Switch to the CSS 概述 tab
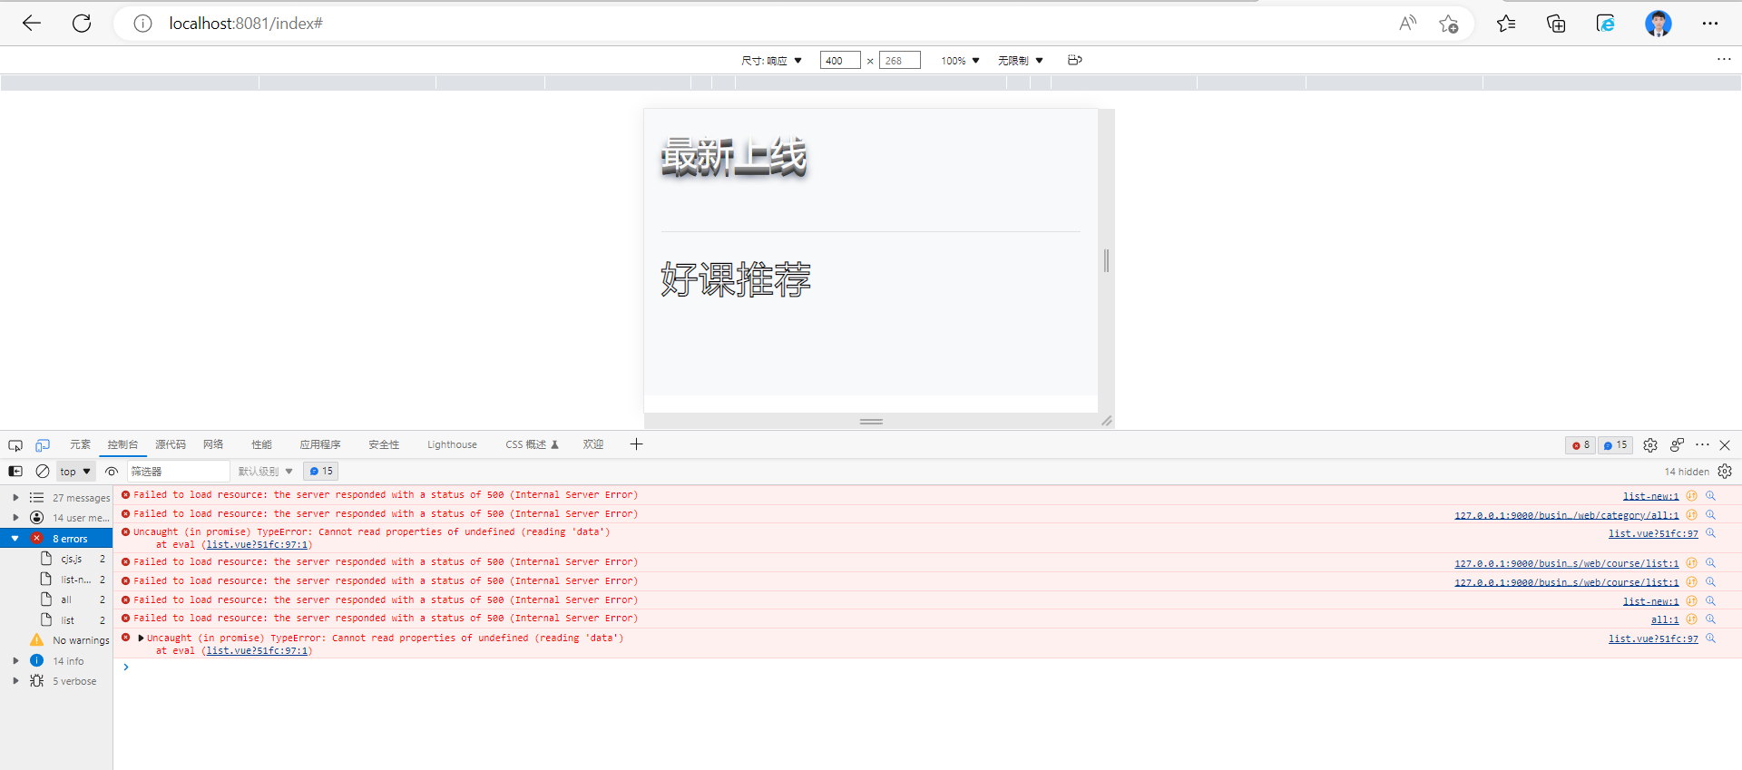The width and height of the screenshot is (1742, 770). coord(532,444)
